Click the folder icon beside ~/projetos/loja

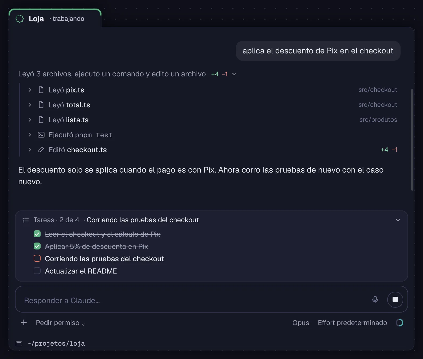pyautogui.click(x=19, y=344)
